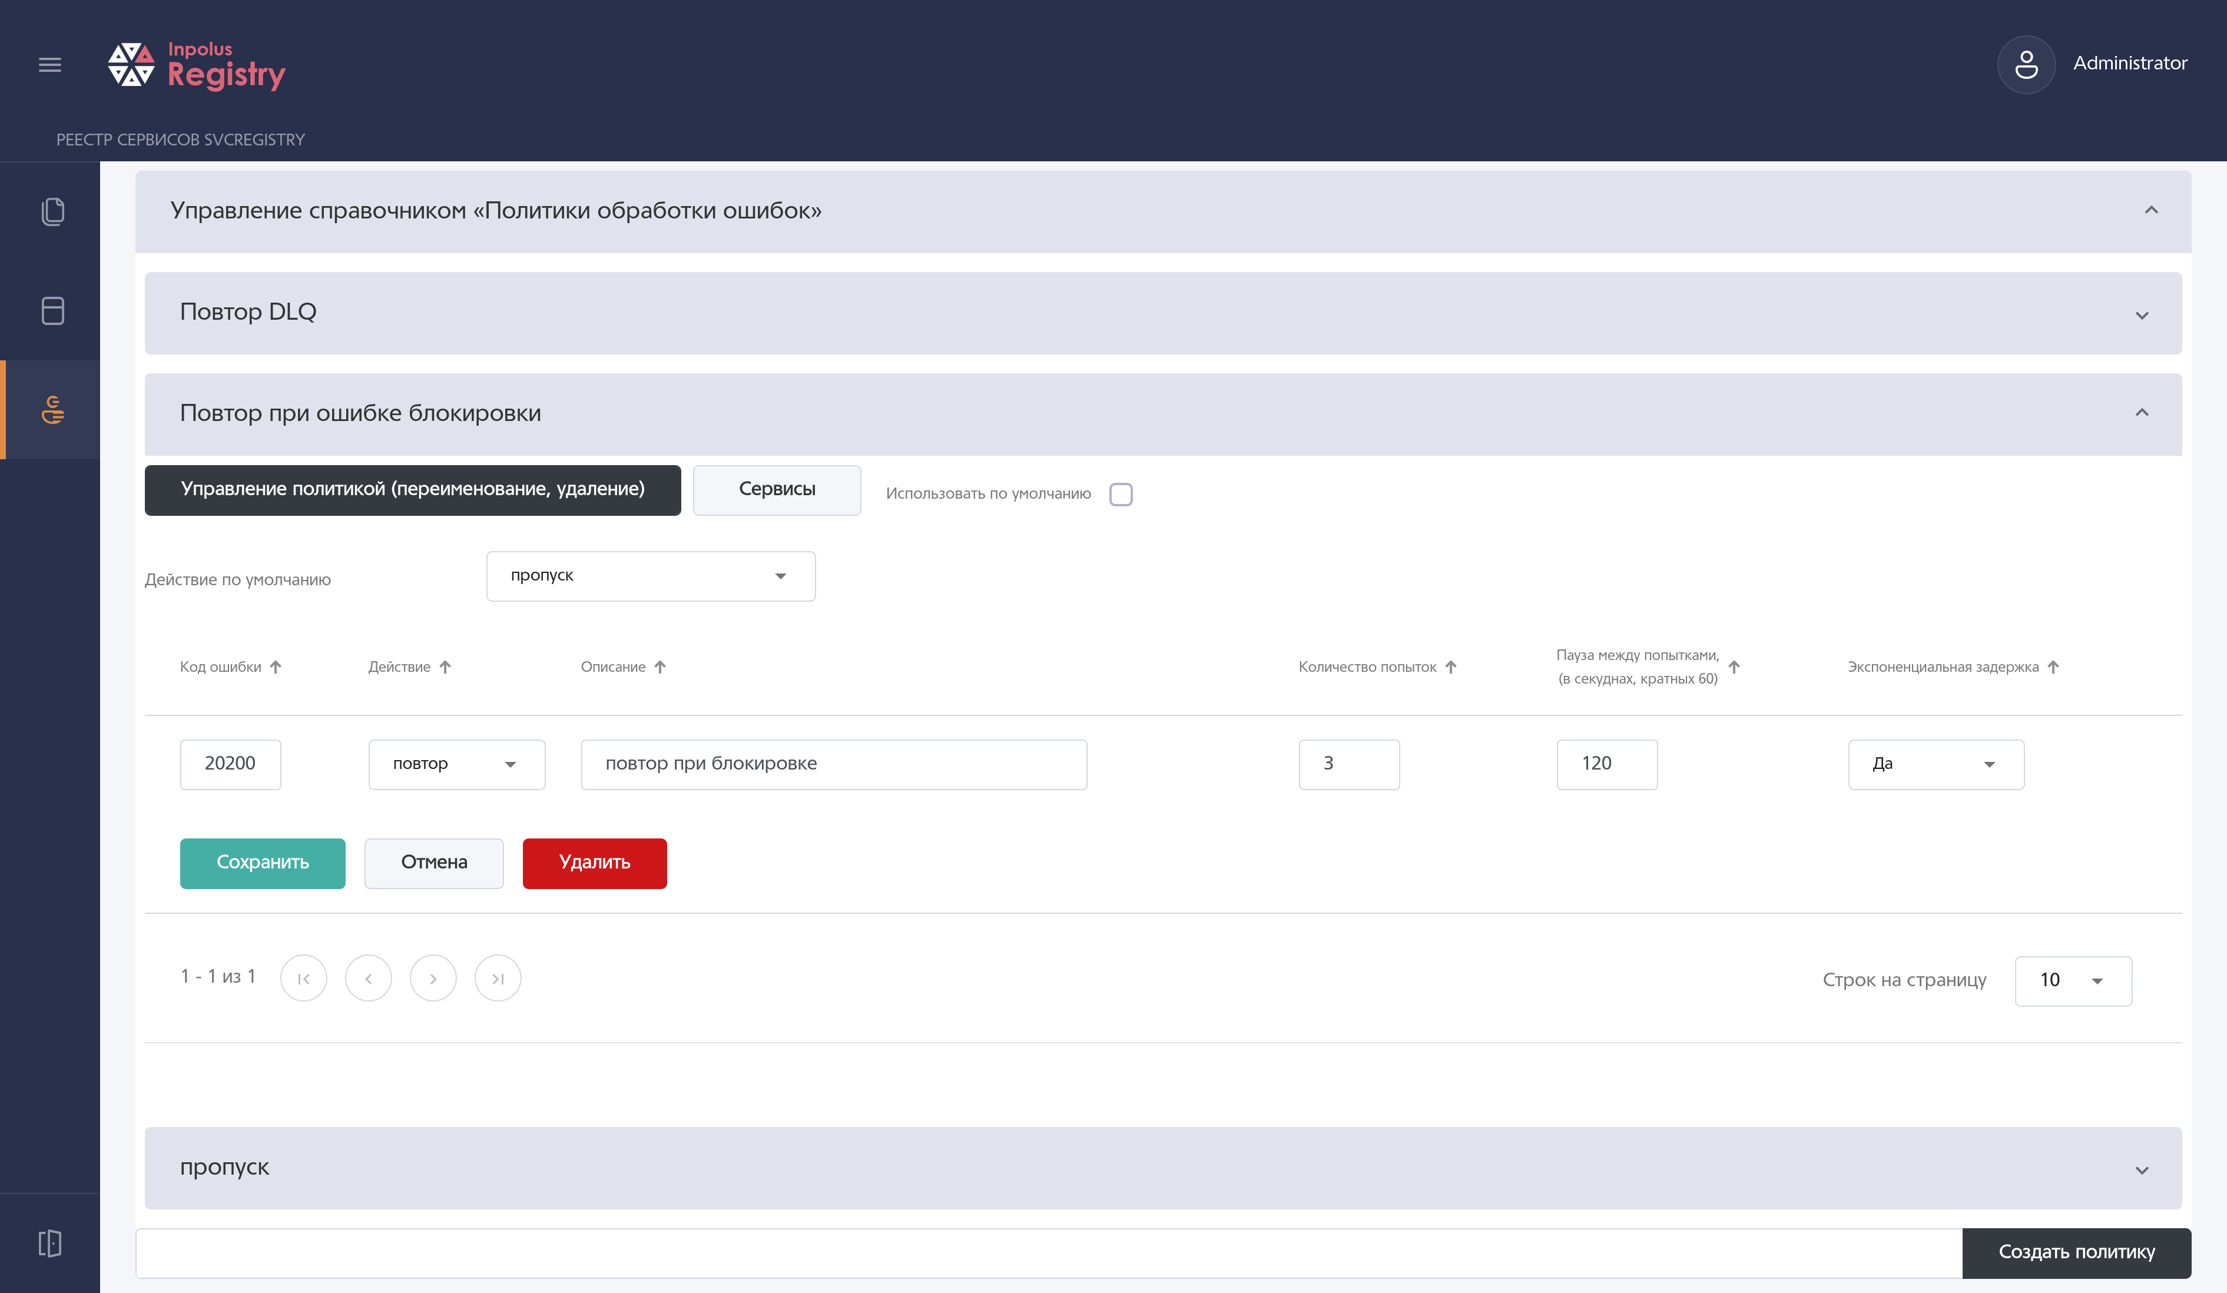2227x1293 pixels.
Task: Click the pause field with 120
Action: pyautogui.click(x=1606, y=764)
